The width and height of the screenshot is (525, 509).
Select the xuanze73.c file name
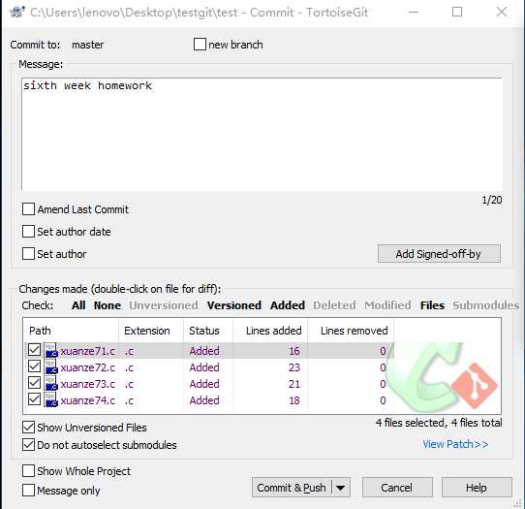pyautogui.click(x=88, y=384)
